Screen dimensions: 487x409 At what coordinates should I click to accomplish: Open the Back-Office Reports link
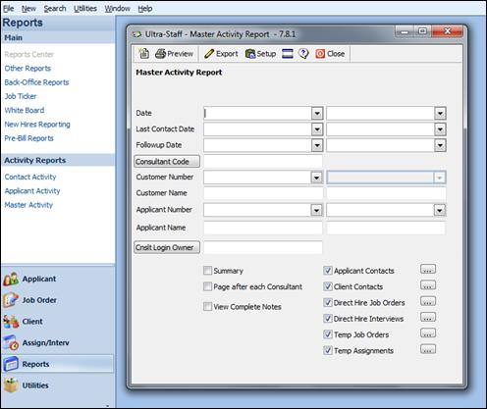[36, 82]
